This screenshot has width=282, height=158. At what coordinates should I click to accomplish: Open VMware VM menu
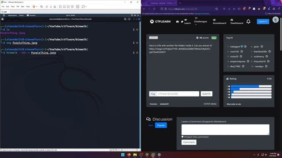(18, 7)
